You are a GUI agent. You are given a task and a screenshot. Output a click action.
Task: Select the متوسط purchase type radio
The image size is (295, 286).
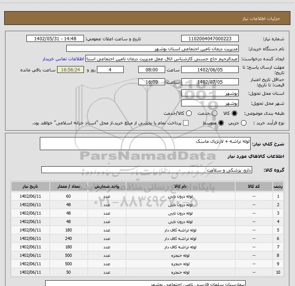(221, 123)
